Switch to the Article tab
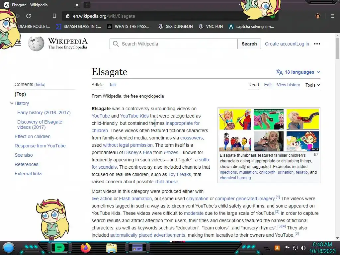 (x=98, y=85)
